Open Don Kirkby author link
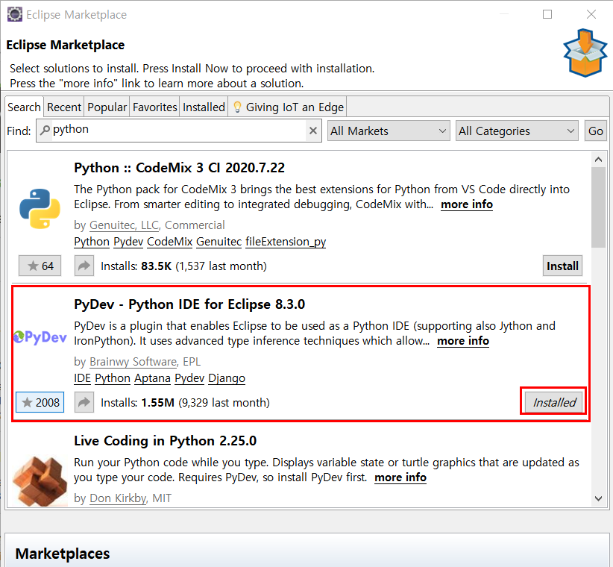The width and height of the screenshot is (613, 567). [118, 498]
